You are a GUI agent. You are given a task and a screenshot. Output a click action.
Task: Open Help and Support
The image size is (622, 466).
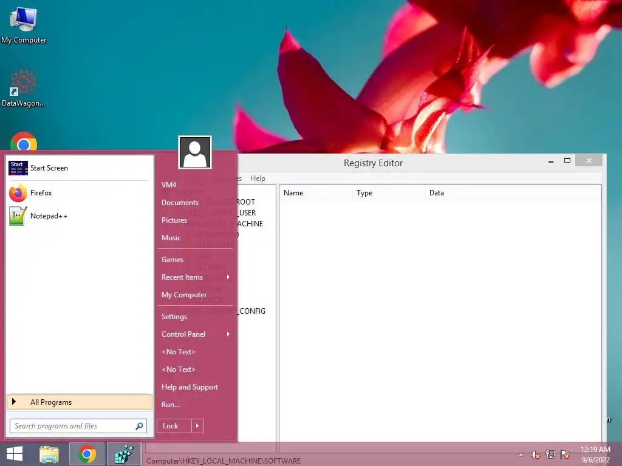tap(190, 387)
